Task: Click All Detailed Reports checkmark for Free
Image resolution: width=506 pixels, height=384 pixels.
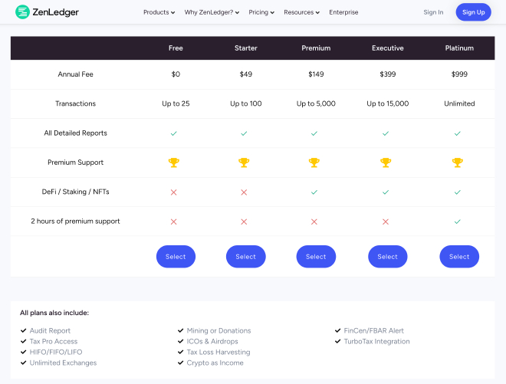Action: (173, 133)
